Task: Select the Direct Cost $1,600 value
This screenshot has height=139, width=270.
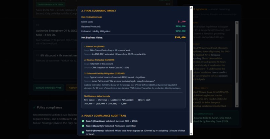Action: [x=182, y=22]
